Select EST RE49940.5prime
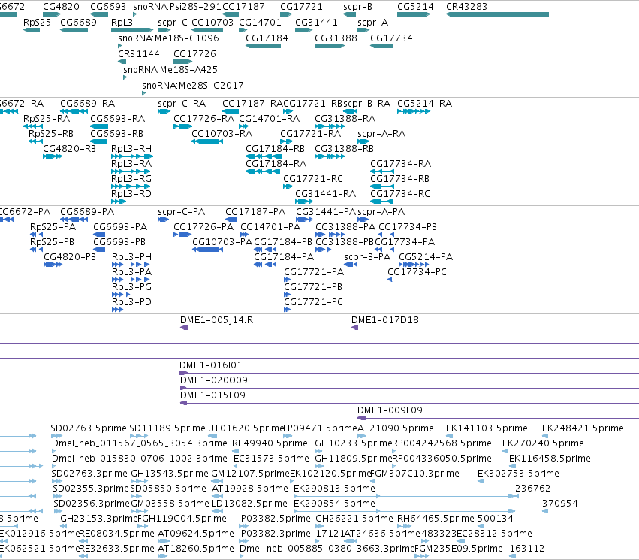The image size is (639, 560). click(x=235, y=451)
